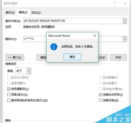This screenshot has height=123, width=131.
Task: Close the Find and Replace dialog window
Action: [125, 3]
